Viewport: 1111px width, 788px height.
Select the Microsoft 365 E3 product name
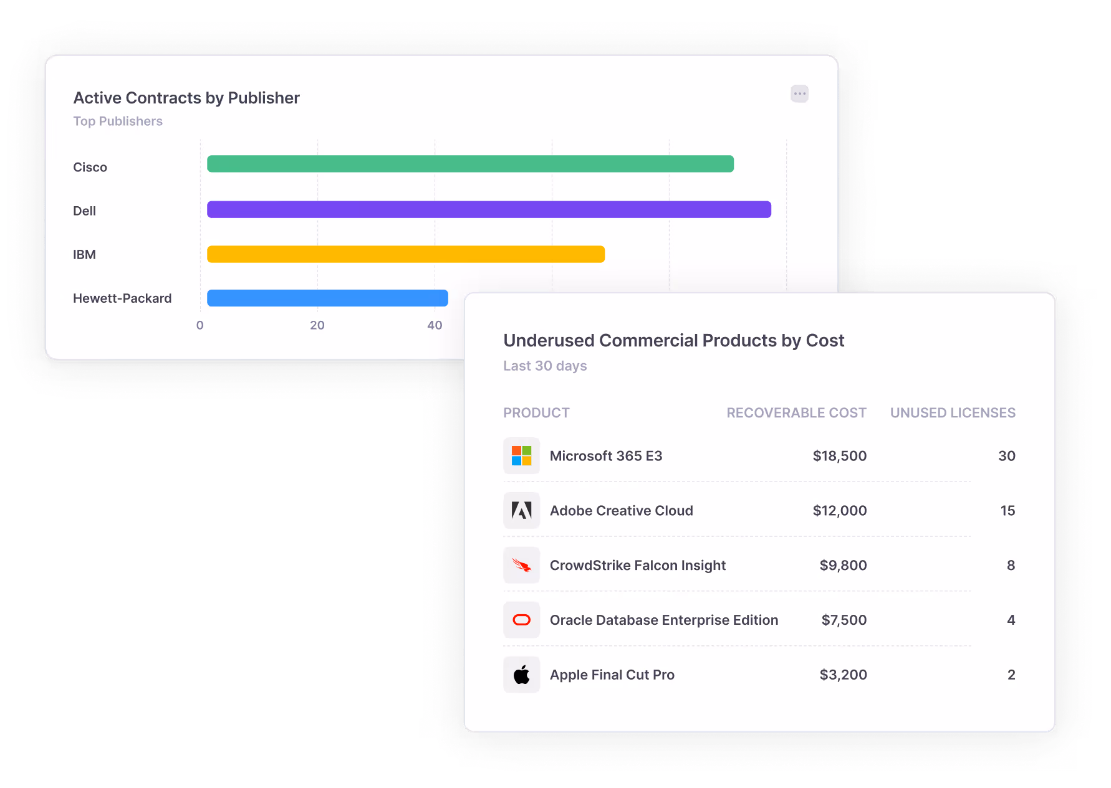tap(606, 455)
